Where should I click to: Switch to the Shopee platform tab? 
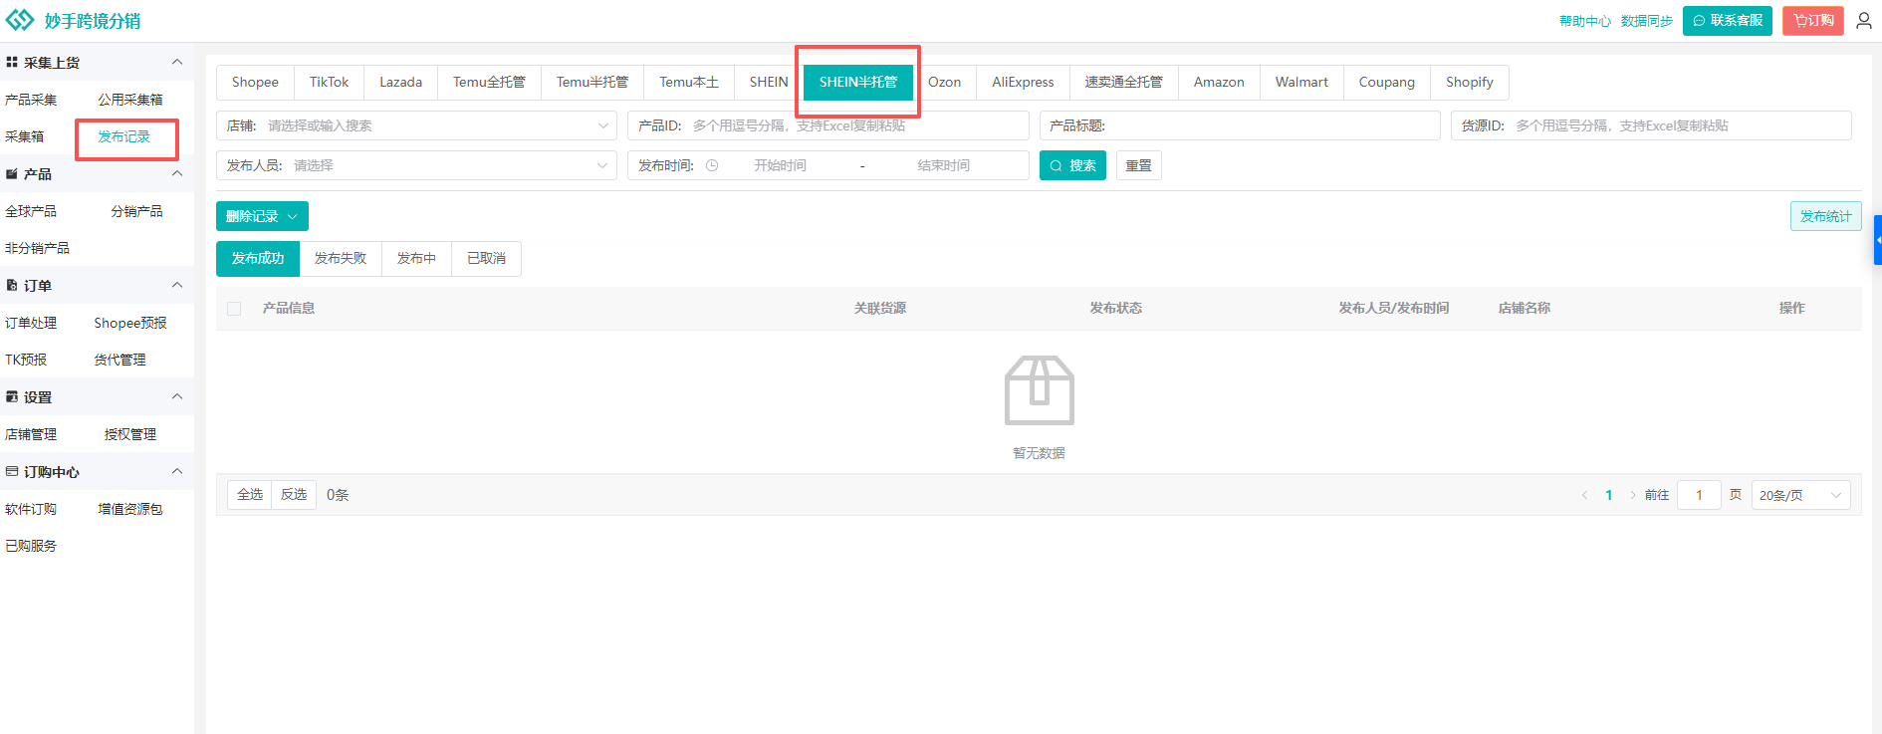pyautogui.click(x=255, y=82)
